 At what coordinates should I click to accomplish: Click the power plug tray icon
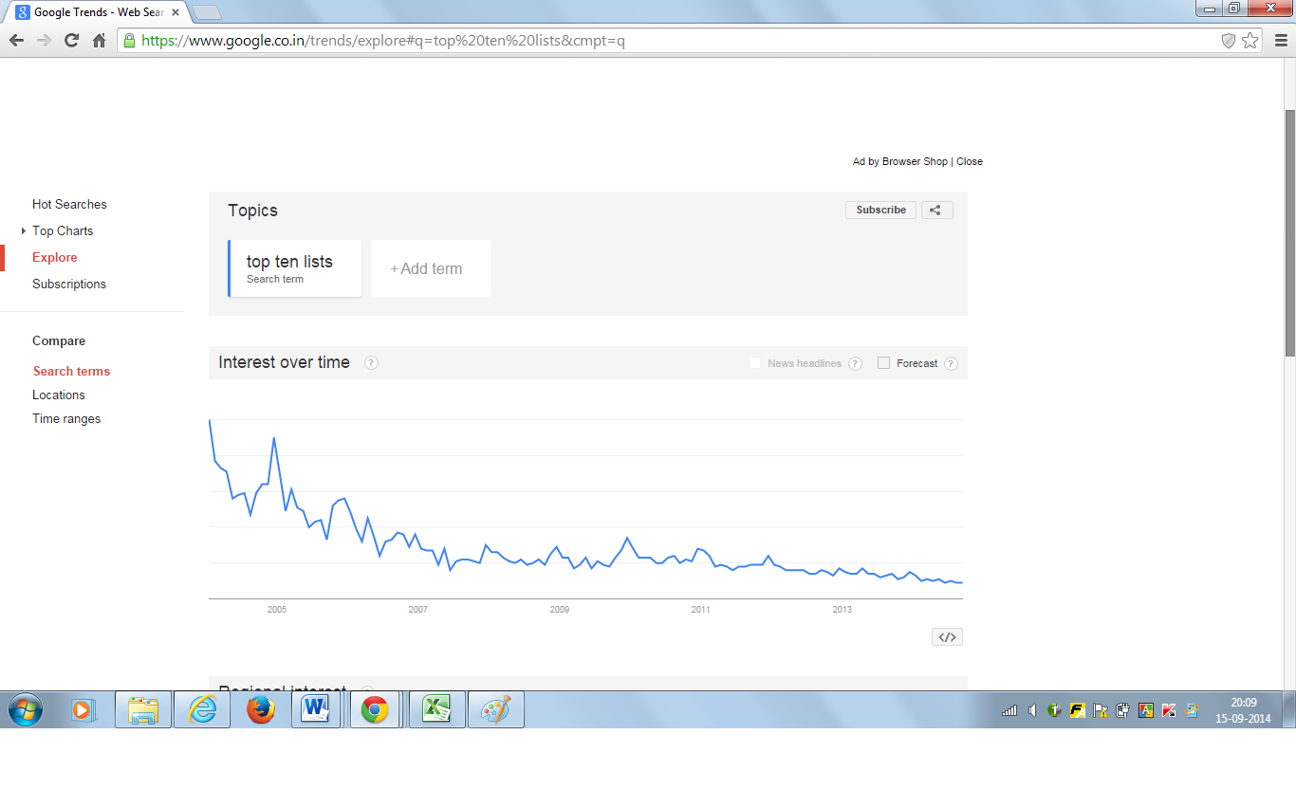coord(1122,709)
